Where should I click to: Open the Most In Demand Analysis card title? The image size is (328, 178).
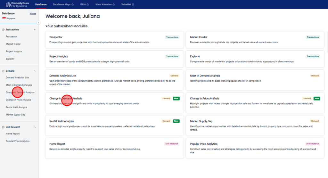(205, 76)
